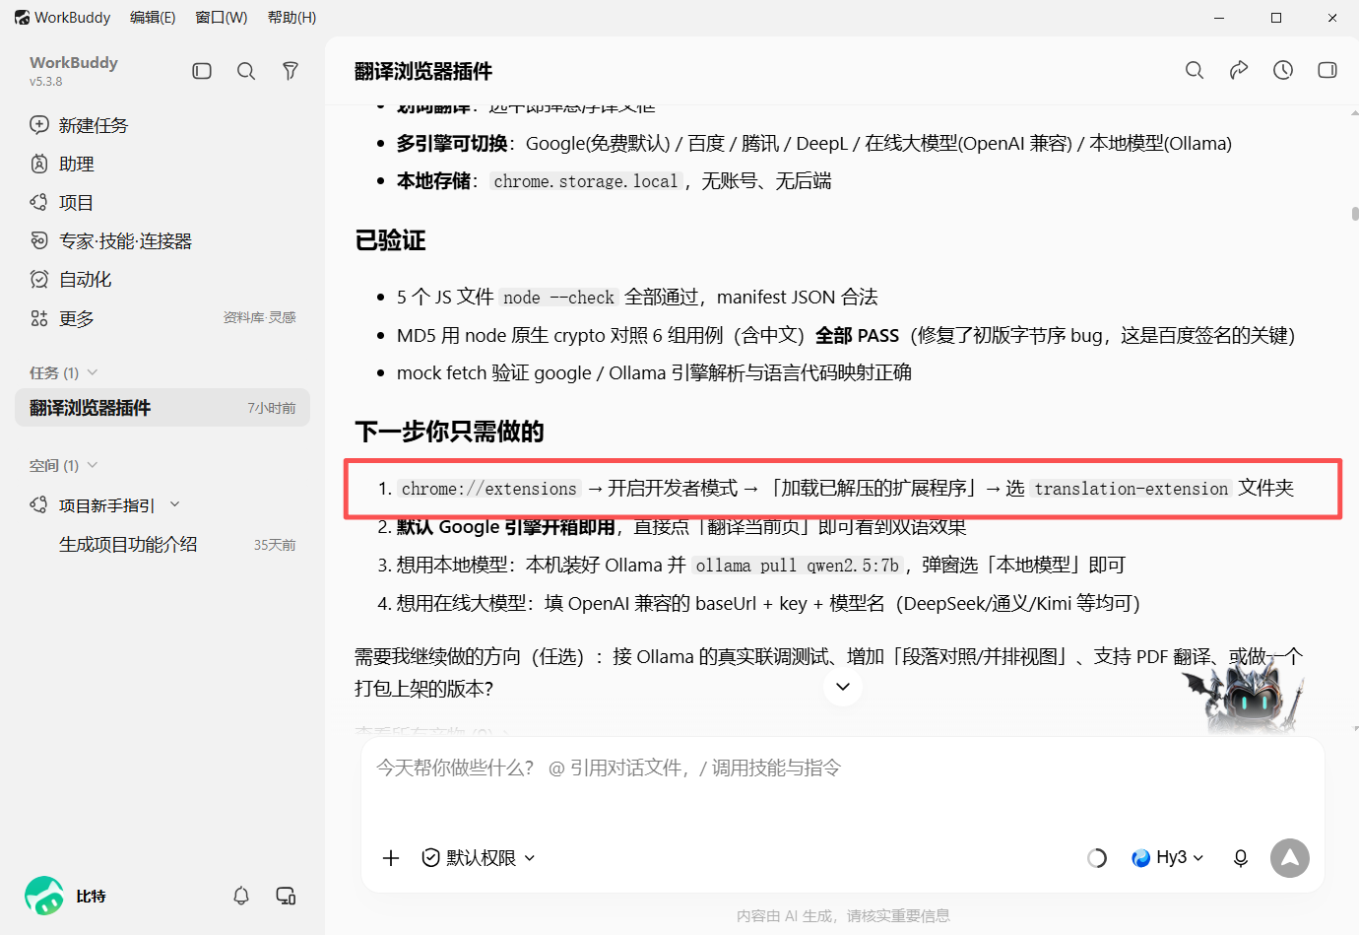
Task: Open the WorkBuddy menu in menu bar
Action: [72, 18]
